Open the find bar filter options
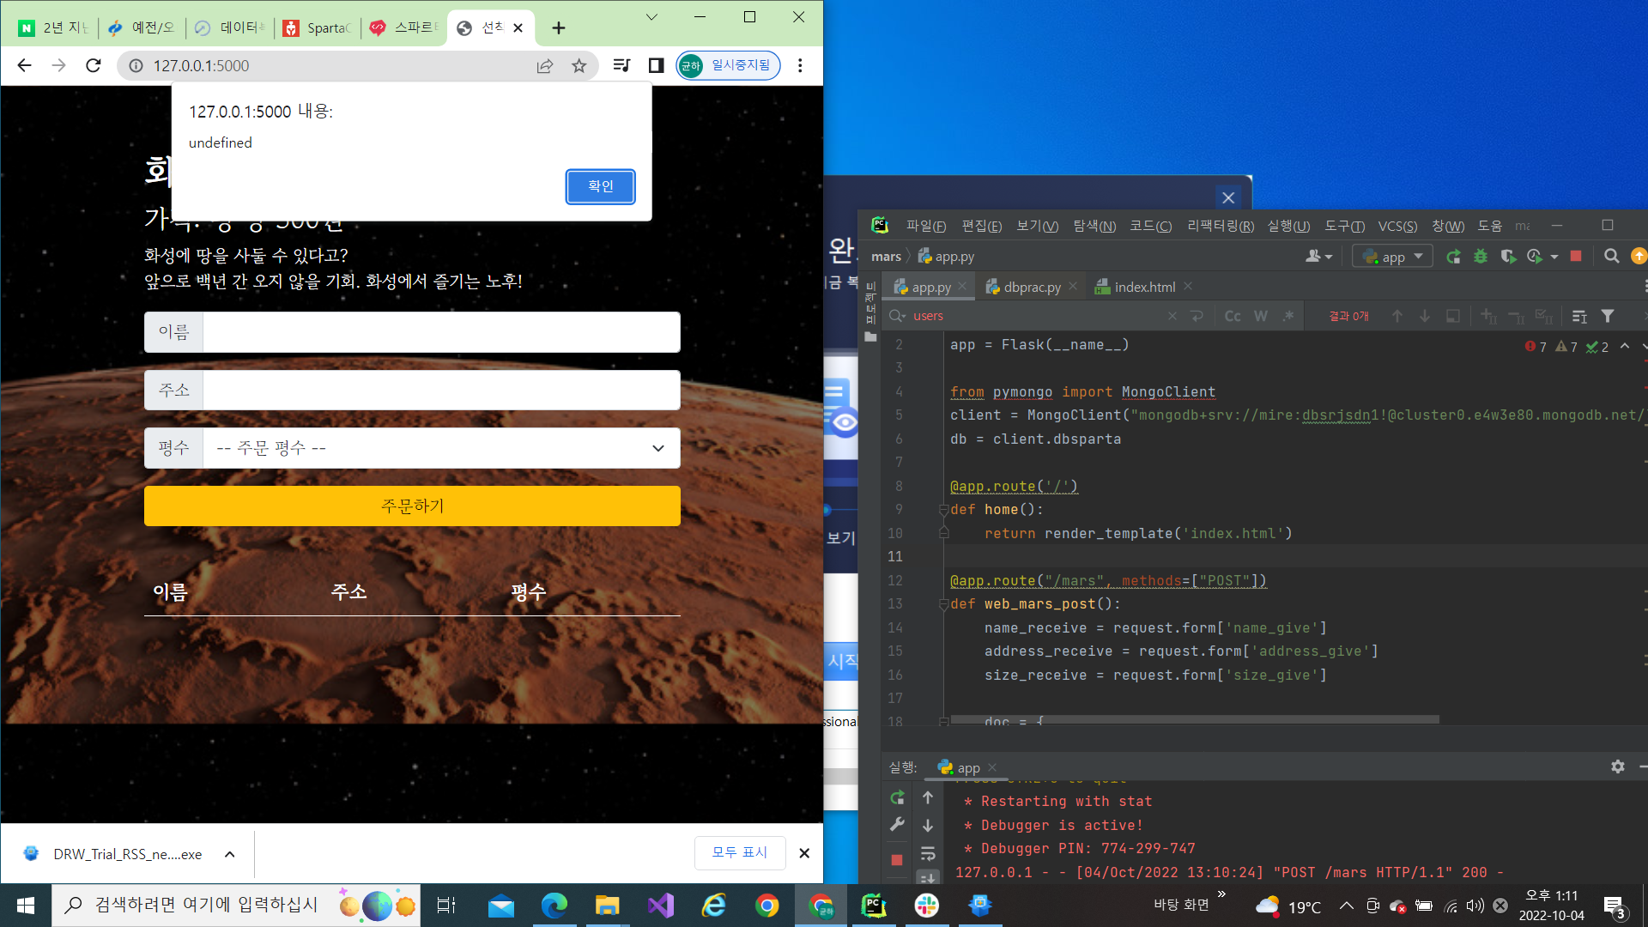This screenshot has height=927, width=1648. click(x=1608, y=316)
